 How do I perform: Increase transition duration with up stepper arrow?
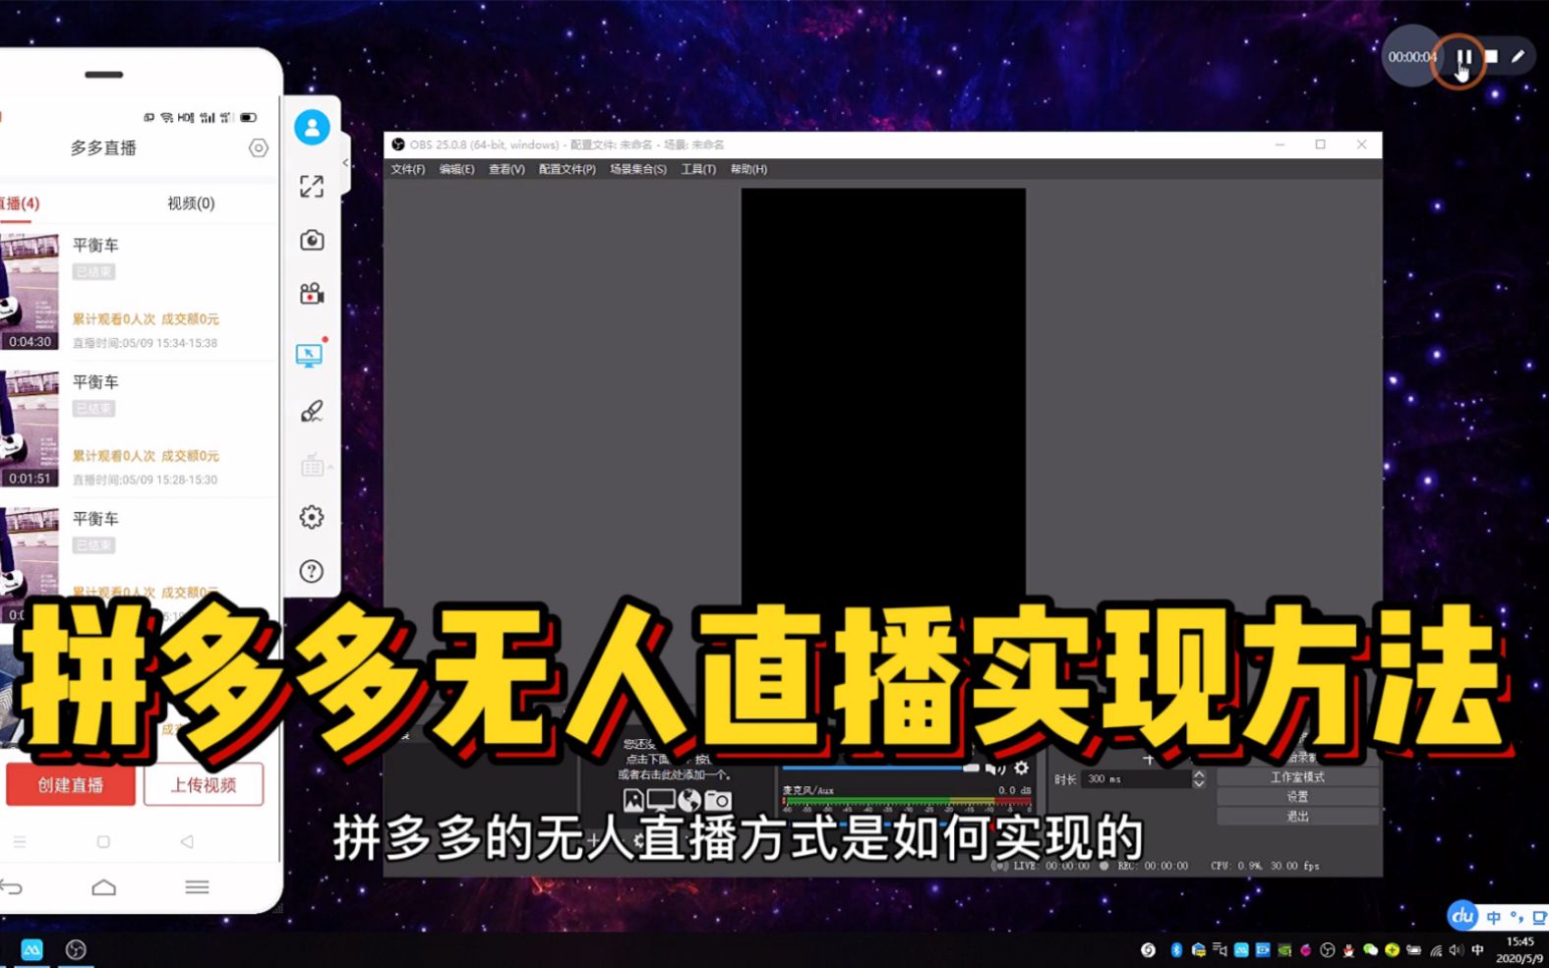(x=1199, y=774)
